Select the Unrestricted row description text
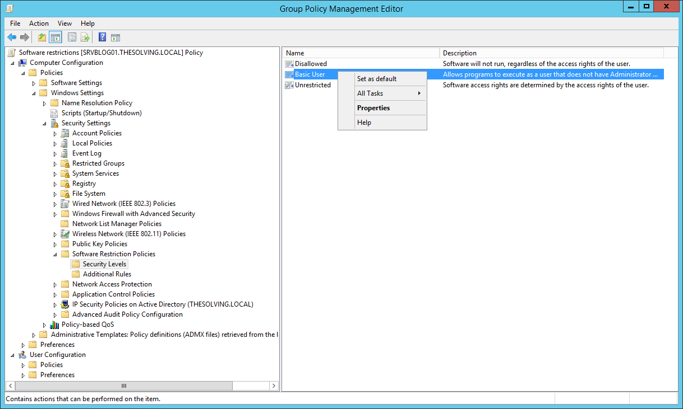This screenshot has width=683, height=409. pyautogui.click(x=546, y=85)
